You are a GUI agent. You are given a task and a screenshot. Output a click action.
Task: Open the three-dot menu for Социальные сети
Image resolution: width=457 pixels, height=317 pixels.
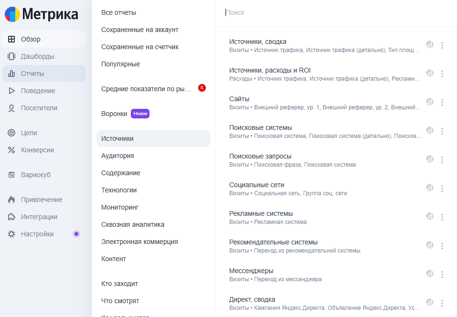coord(442,188)
